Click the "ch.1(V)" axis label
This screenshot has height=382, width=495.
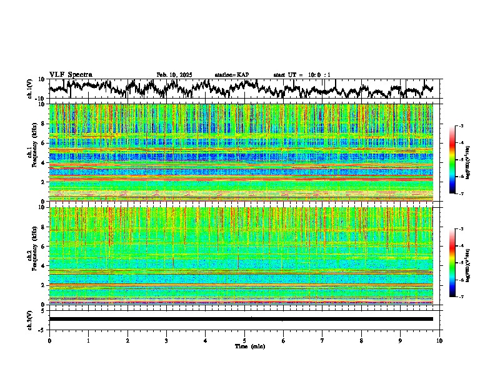[x=30, y=89]
